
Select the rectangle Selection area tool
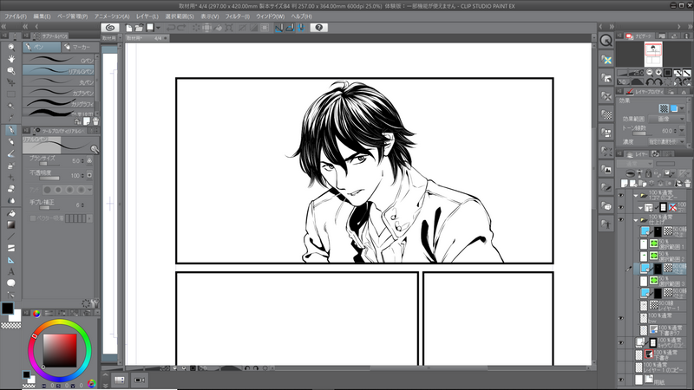click(11, 94)
